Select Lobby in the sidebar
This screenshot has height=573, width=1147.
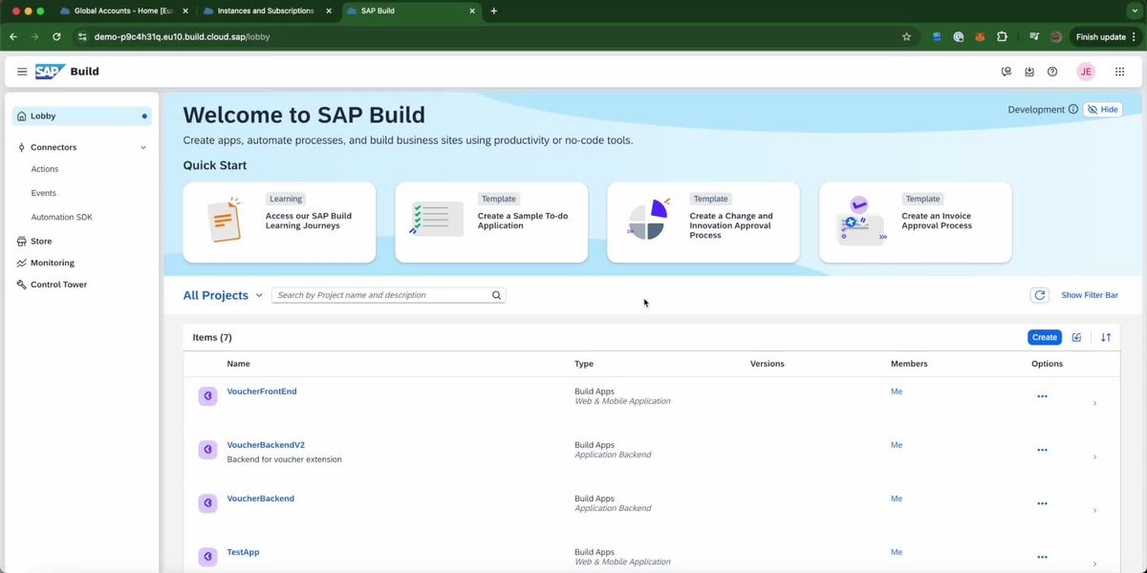click(x=81, y=117)
